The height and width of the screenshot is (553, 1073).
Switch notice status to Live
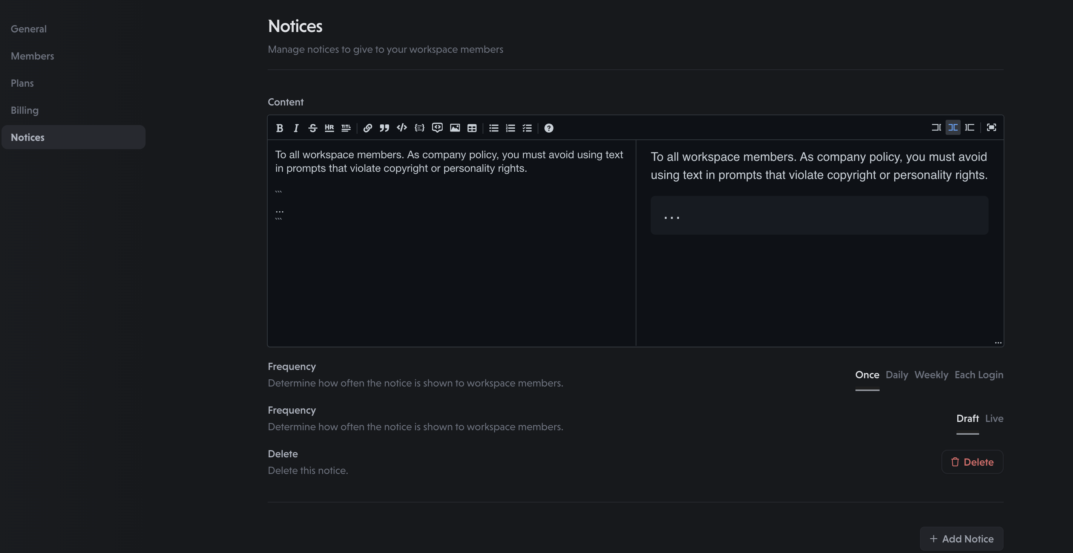(x=994, y=418)
